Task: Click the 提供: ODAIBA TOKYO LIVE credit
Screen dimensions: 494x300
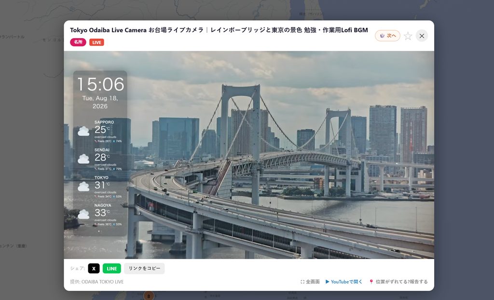Action: [96, 282]
